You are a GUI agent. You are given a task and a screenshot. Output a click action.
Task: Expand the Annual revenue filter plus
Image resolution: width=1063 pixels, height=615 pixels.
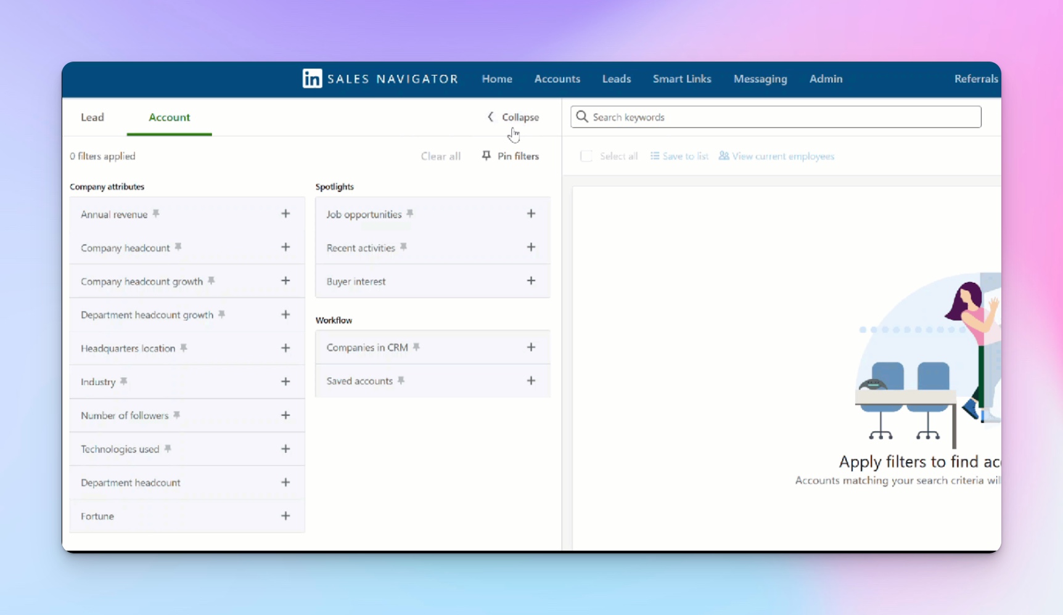(285, 213)
